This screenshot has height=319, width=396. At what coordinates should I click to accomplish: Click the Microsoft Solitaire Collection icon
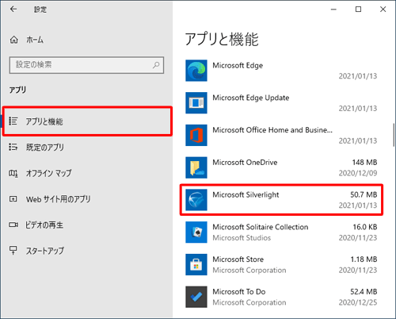[196, 233]
